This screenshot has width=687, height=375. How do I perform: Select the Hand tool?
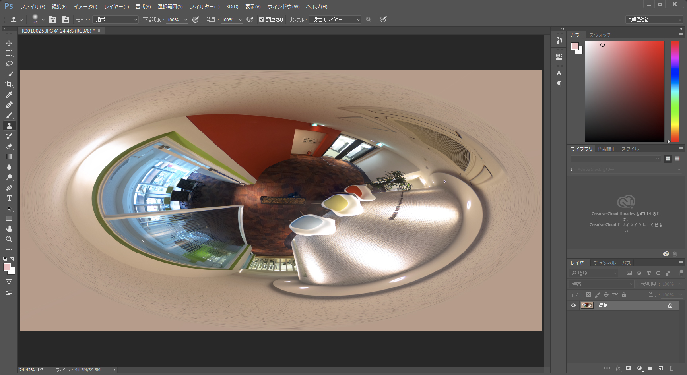pos(9,229)
